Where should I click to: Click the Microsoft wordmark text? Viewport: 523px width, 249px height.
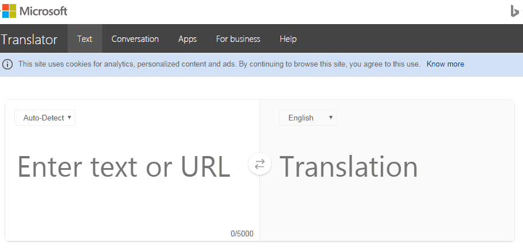point(44,11)
